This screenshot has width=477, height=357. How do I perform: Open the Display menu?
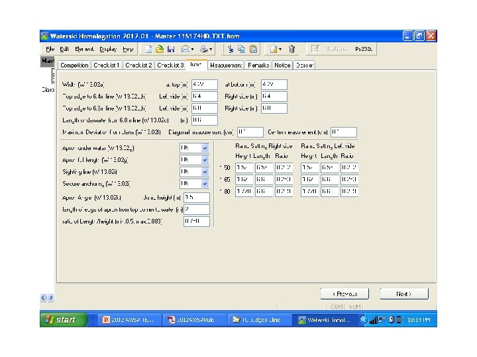click(108, 49)
